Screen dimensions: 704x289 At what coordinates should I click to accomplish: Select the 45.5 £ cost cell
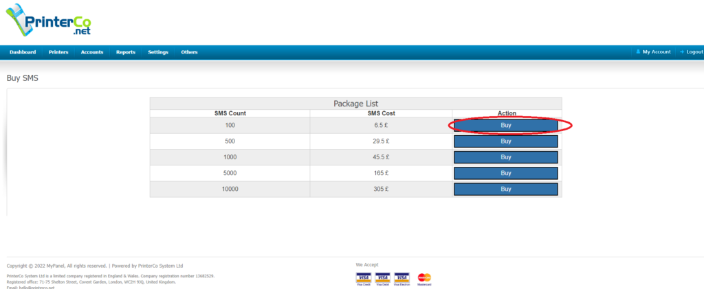point(381,157)
